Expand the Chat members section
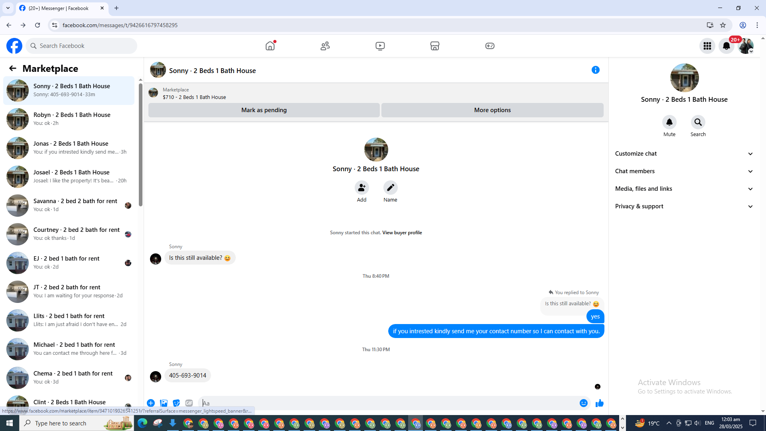 684,171
